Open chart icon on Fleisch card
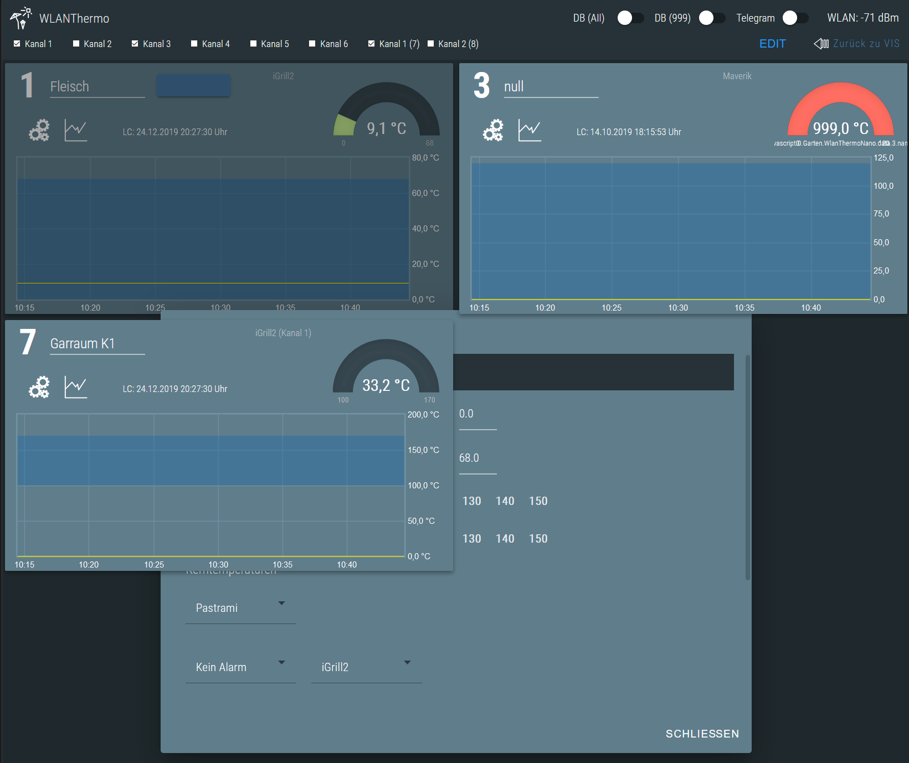 point(76,130)
